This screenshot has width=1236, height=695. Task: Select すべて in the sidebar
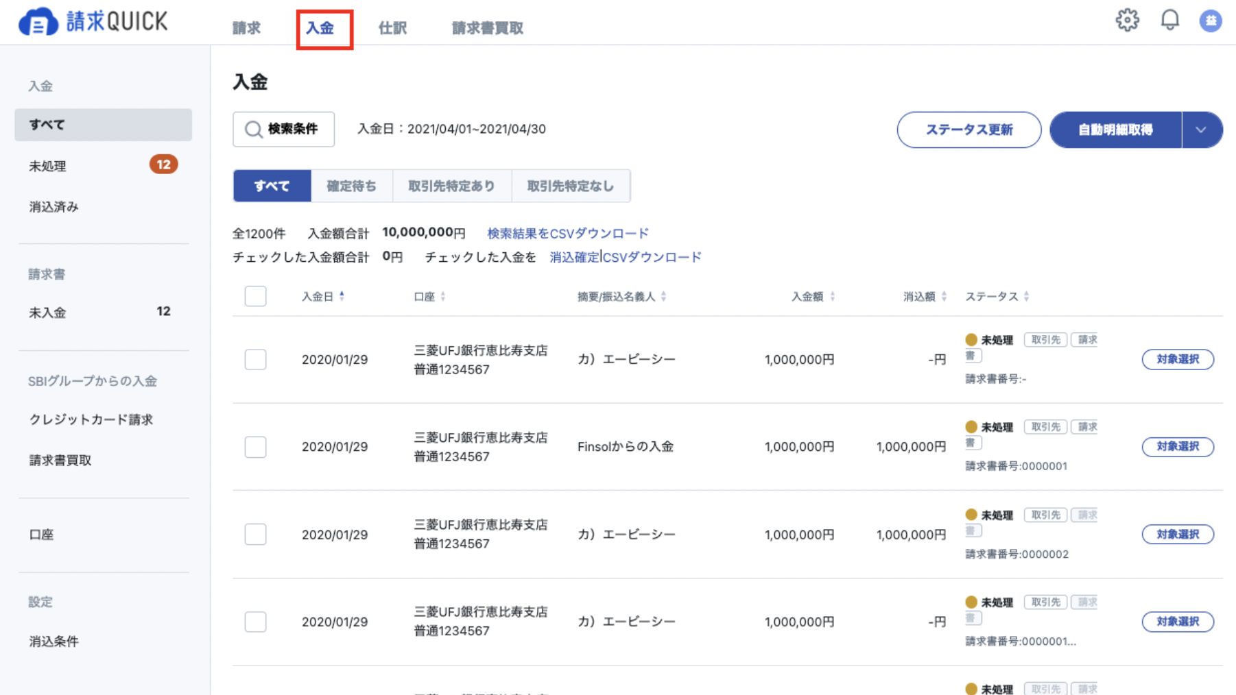coord(103,125)
